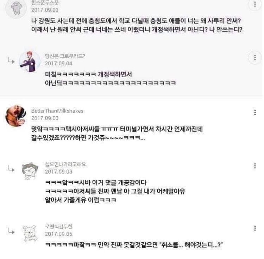Image resolution: width=264 pixels, height=259 pixels.
Task: Visit username BetterThanMilkshakes
Action: [57, 111]
